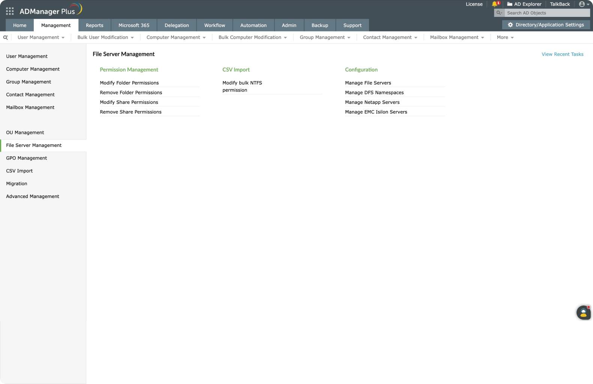Expand Bulk Computer Modification dropdown

pyautogui.click(x=252, y=37)
